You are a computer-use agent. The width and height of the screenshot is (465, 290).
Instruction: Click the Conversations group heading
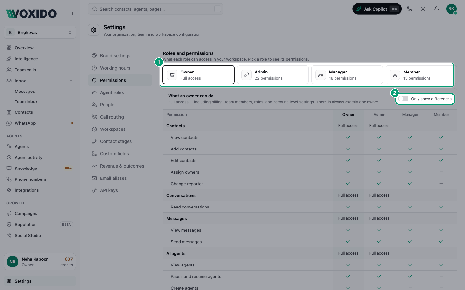pyautogui.click(x=181, y=195)
